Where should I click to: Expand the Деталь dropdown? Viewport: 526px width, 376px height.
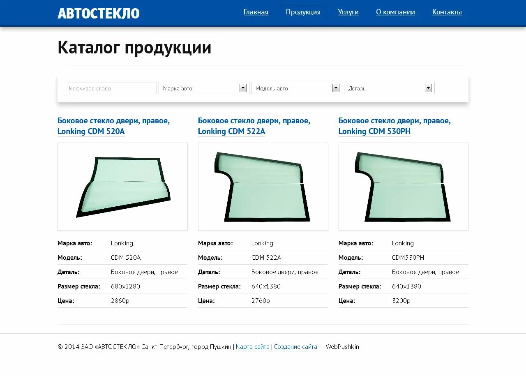389,88
